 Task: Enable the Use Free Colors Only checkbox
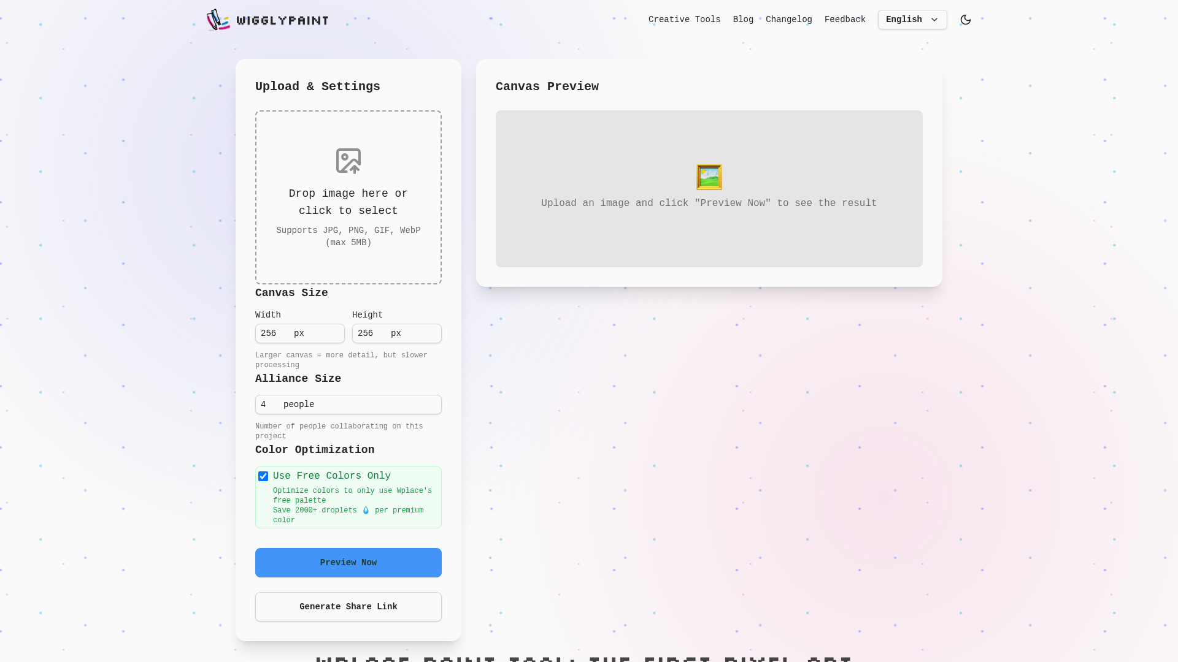[x=263, y=476]
